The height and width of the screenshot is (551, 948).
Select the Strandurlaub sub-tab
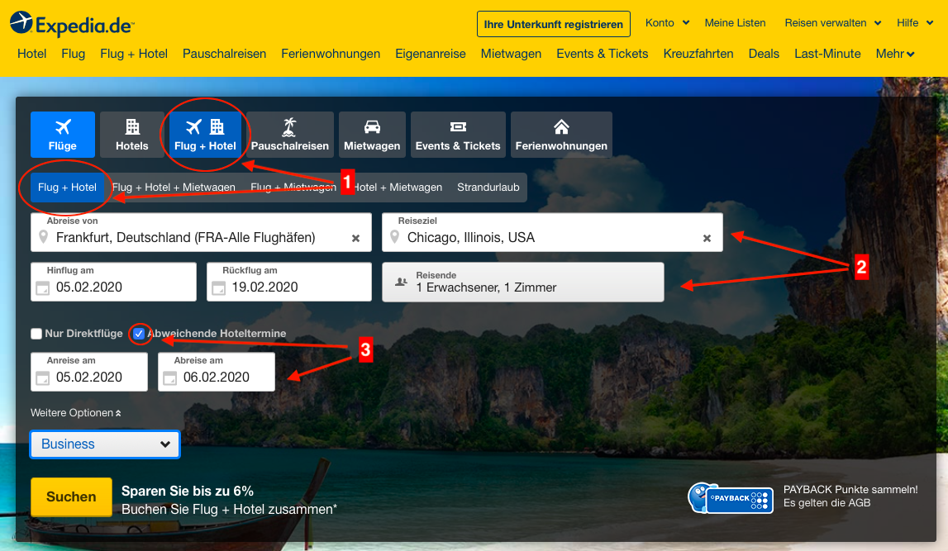click(488, 188)
